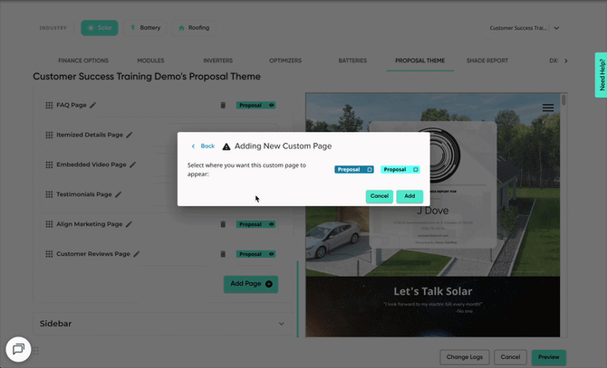Click the warning triangle icon in dialog
The image size is (607, 368).
(226, 146)
